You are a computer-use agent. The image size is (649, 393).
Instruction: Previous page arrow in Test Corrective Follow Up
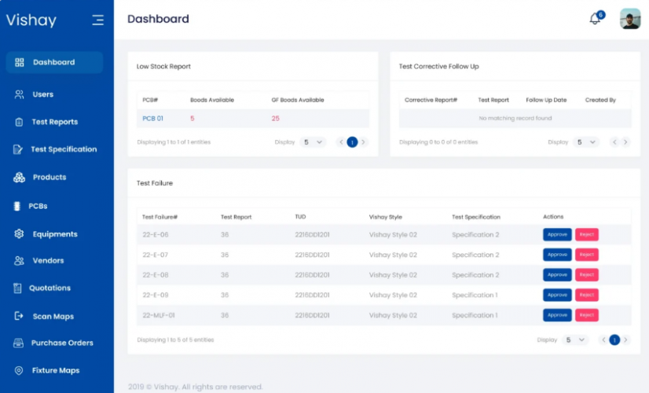click(x=614, y=142)
